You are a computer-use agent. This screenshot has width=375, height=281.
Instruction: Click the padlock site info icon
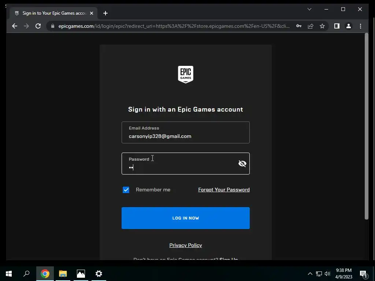click(x=53, y=26)
